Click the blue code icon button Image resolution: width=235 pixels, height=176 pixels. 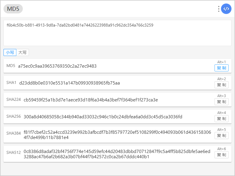tap(226, 9)
